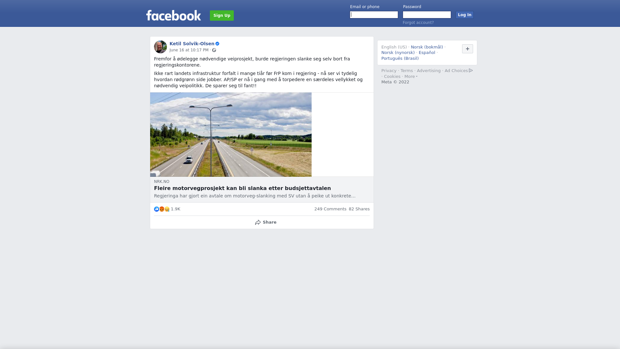The image size is (620, 349).
Task: Open Ketil Solvik-Olsen's profile picture
Action: click(x=160, y=47)
